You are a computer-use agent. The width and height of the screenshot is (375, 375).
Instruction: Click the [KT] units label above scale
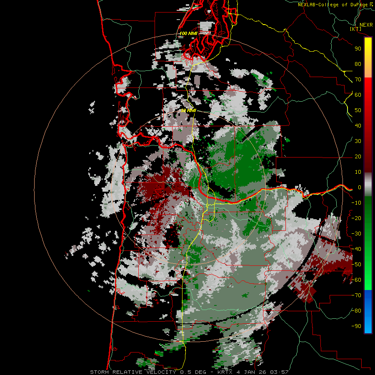(x=355, y=29)
